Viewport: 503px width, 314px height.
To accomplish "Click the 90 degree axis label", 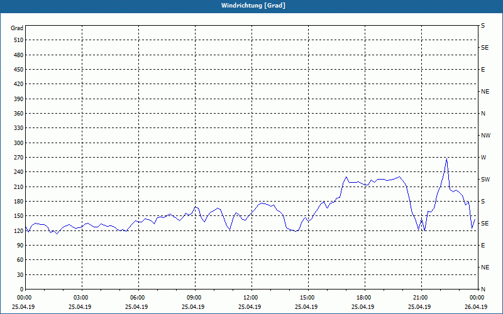I will point(20,246).
